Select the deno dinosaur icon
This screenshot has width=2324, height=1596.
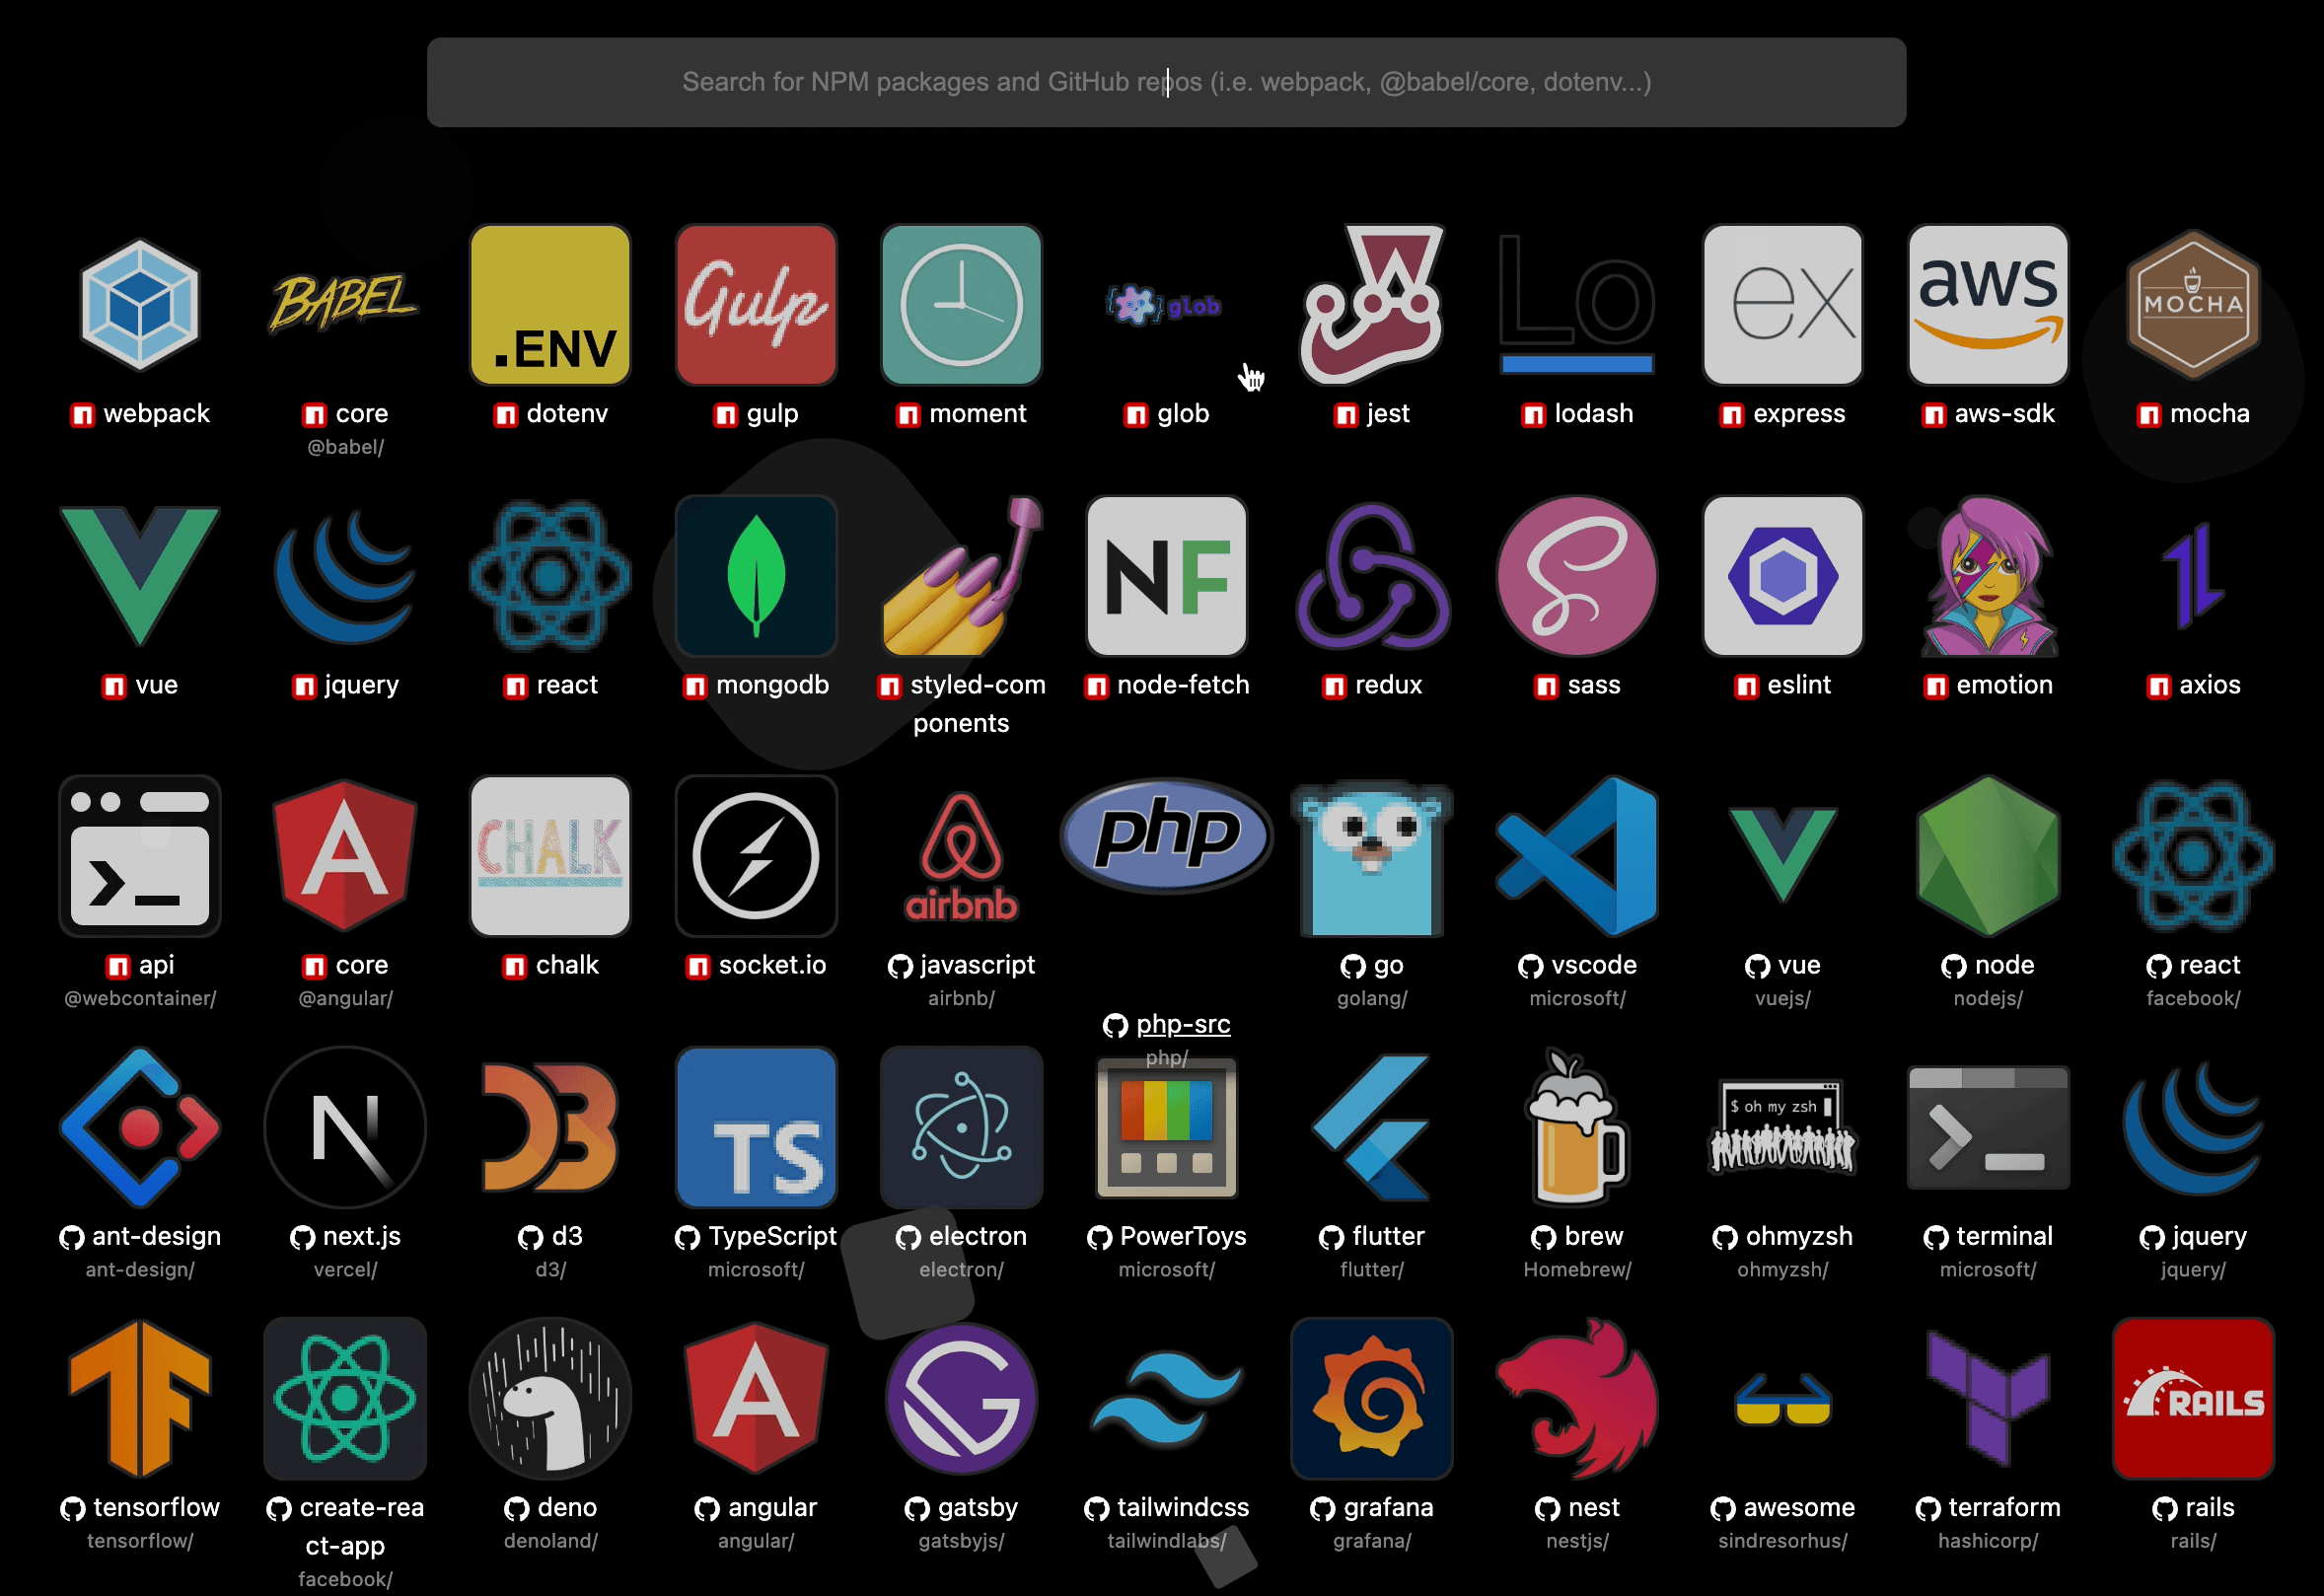pos(550,1398)
